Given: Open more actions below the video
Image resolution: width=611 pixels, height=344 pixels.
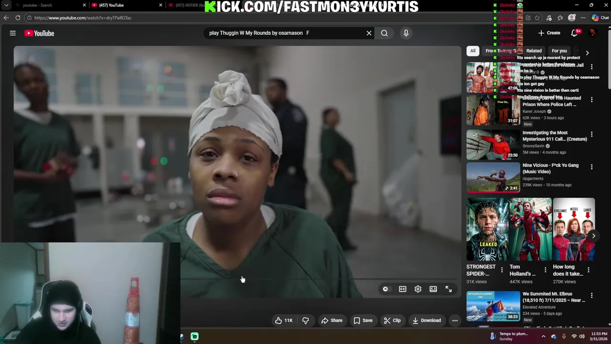Looking at the screenshot, I should coord(455,321).
